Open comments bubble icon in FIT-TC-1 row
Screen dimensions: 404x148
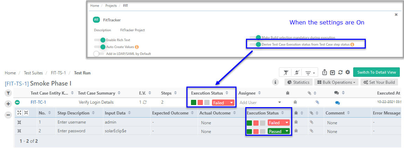pyautogui.click(x=337, y=103)
